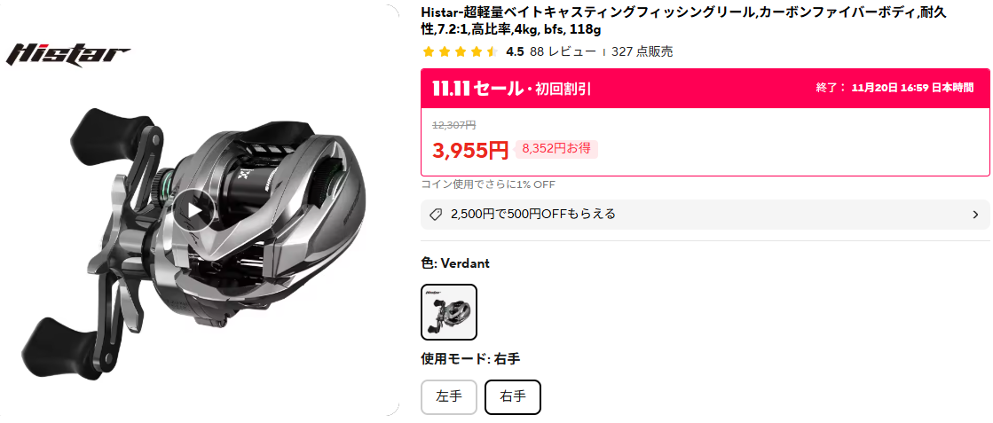Click the 327 点販売 sold count

click(642, 52)
